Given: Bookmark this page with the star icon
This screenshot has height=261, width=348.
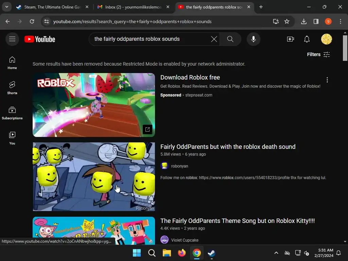Looking at the screenshot, I should pyautogui.click(x=287, y=21).
